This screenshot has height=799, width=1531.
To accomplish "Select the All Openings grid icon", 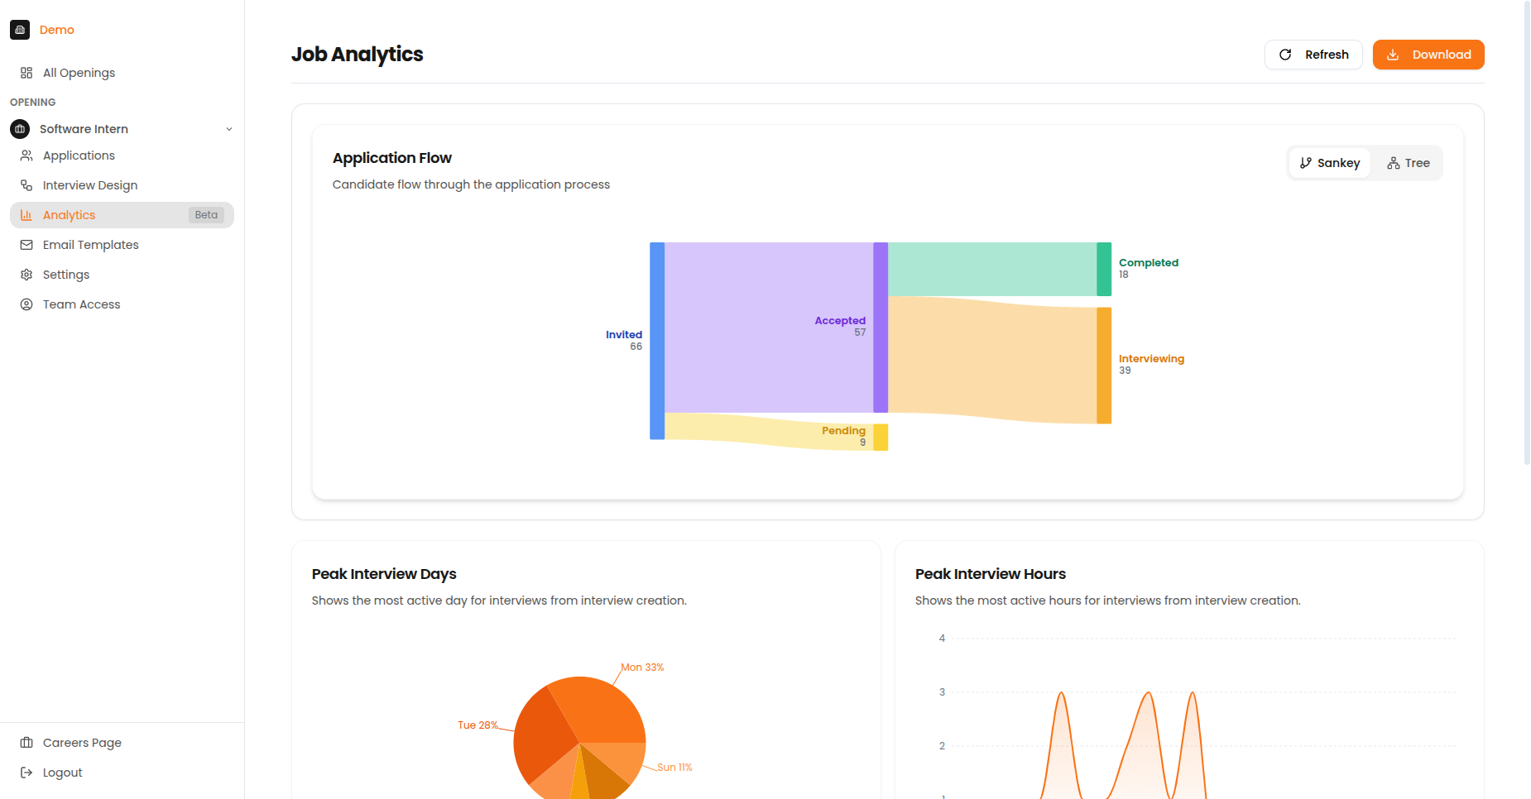I will point(26,73).
